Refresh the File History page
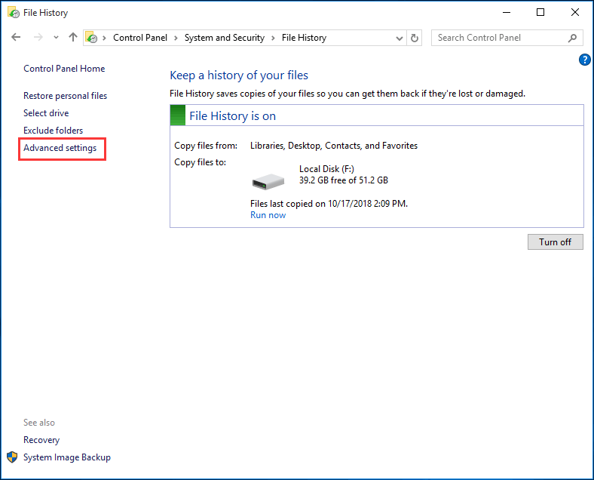The image size is (594, 480). point(415,38)
